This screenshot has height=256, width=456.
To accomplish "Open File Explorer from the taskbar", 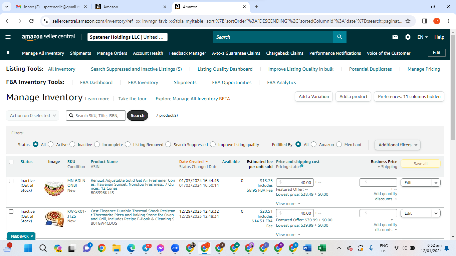I will click(116, 248).
